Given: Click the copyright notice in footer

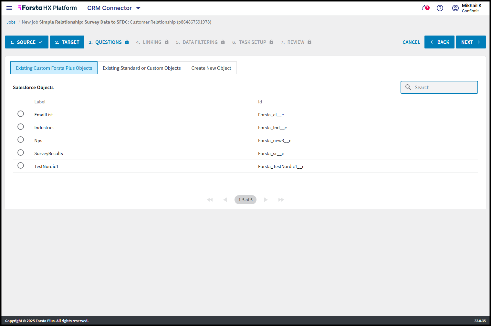Looking at the screenshot, I should [x=47, y=321].
